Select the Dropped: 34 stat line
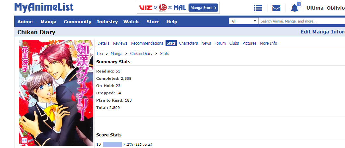 click(109, 93)
